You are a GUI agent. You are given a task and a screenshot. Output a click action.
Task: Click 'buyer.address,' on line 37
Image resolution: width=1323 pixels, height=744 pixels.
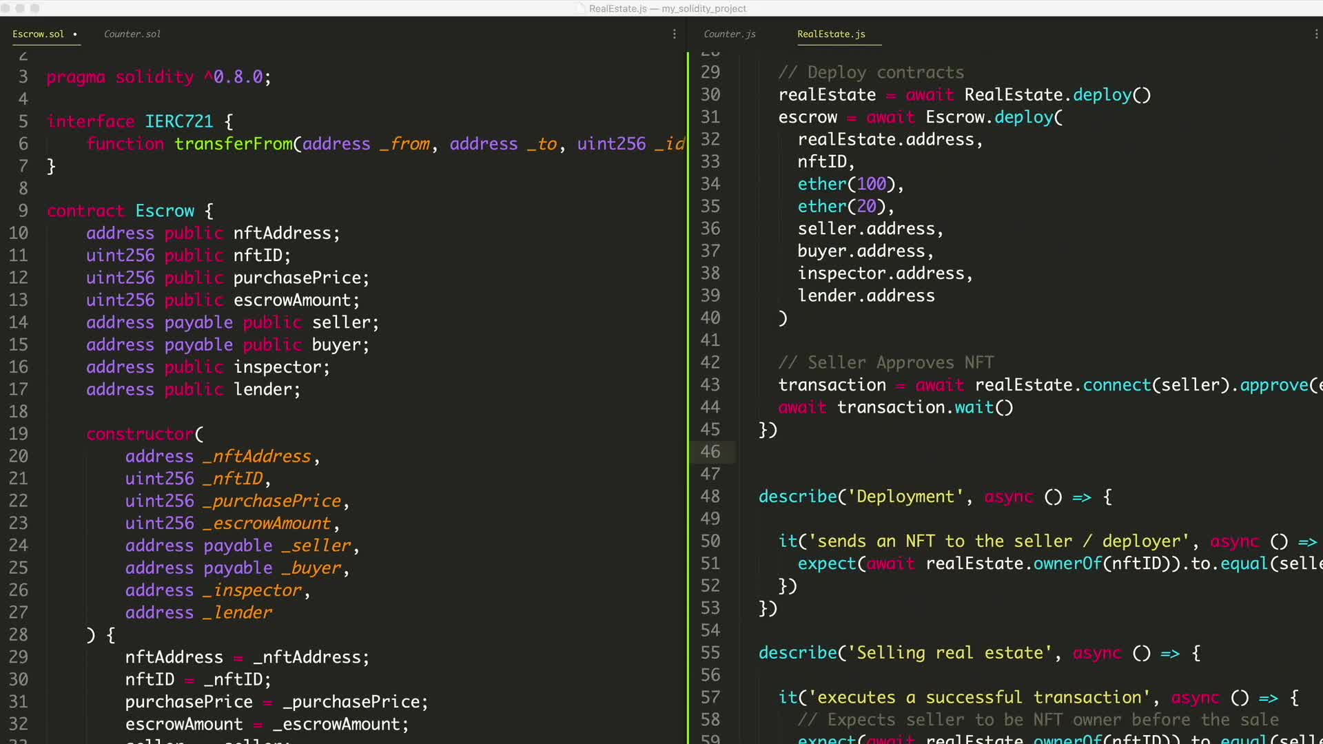tap(866, 251)
